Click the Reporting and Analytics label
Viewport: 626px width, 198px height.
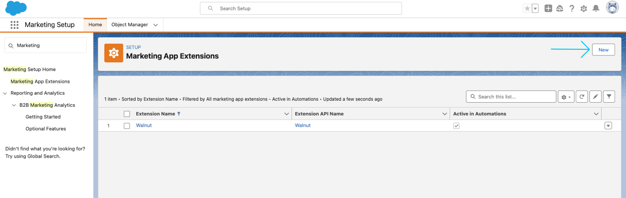(38, 93)
